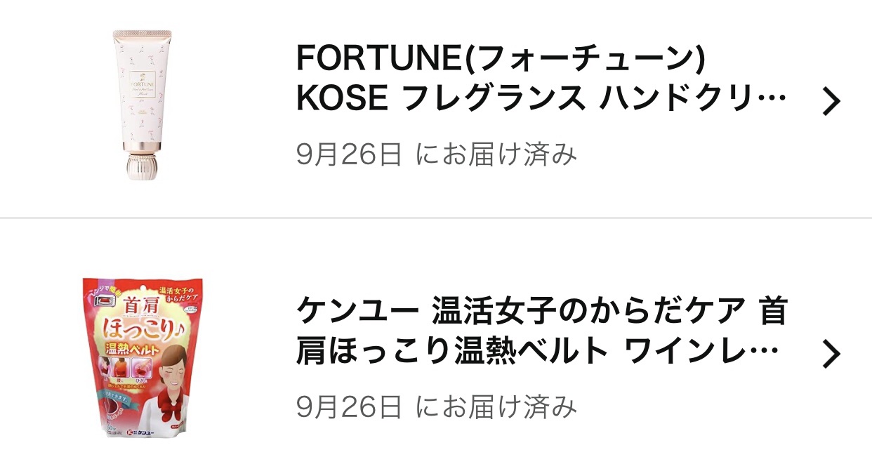Tap the 9月26日 date under ケンユー item

[349, 406]
